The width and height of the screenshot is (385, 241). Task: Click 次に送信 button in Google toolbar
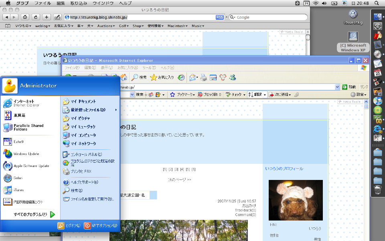click(280, 94)
